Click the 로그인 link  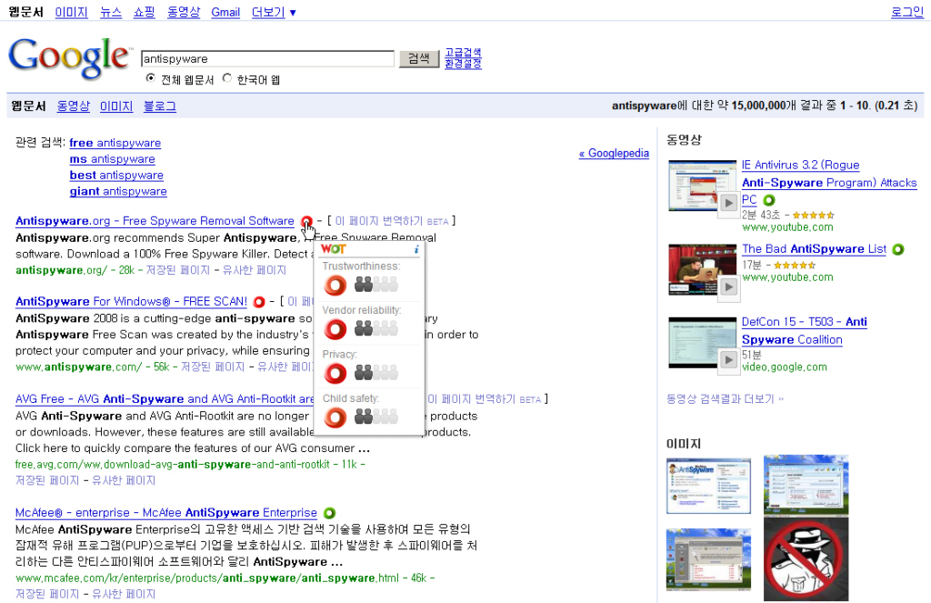click(907, 13)
